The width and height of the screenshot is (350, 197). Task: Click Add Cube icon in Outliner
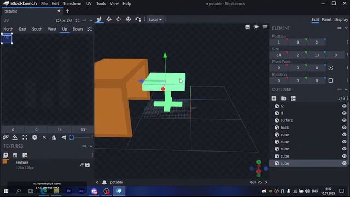tap(274, 99)
